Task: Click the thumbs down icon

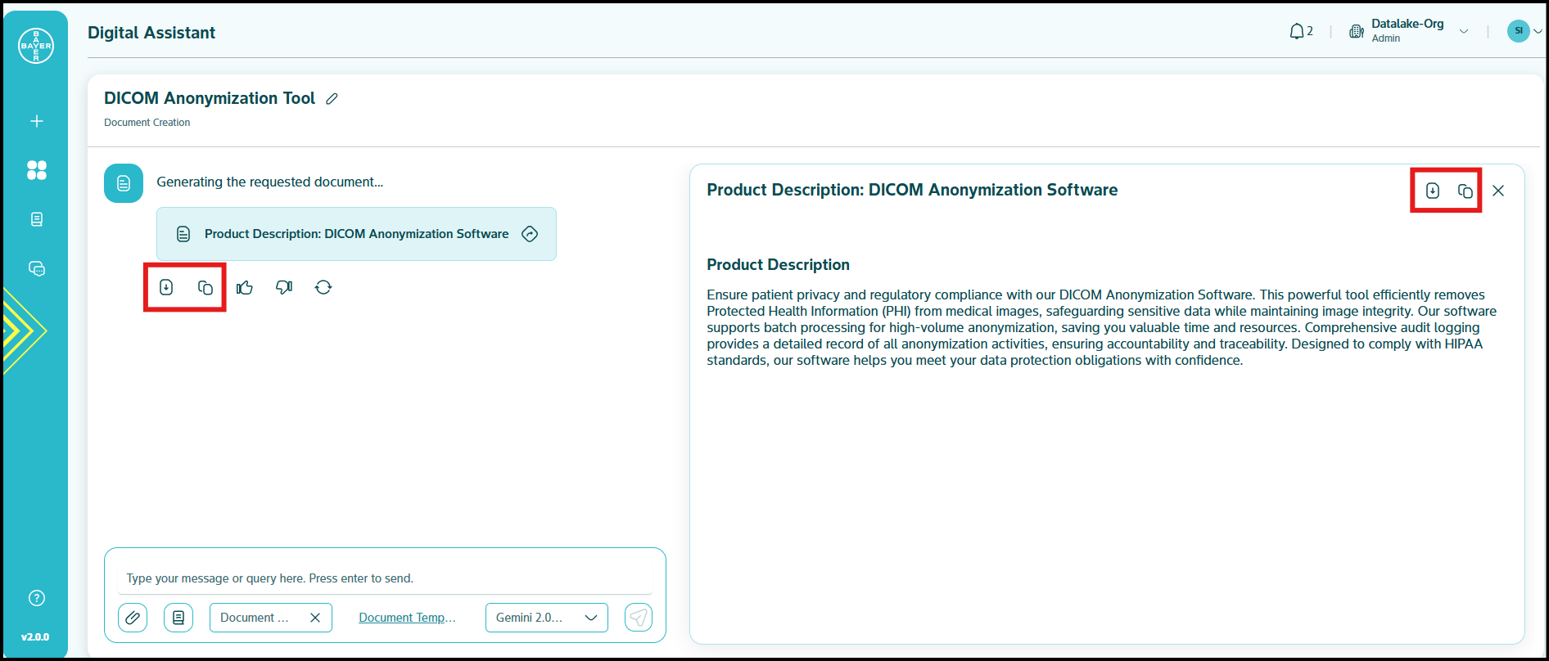Action: [284, 287]
